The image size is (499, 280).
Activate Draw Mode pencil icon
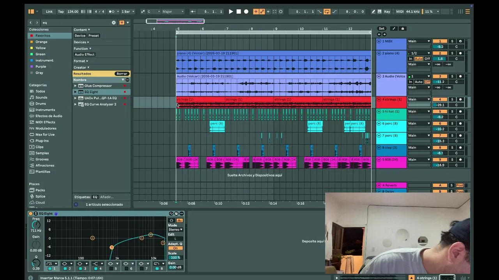coord(373,12)
